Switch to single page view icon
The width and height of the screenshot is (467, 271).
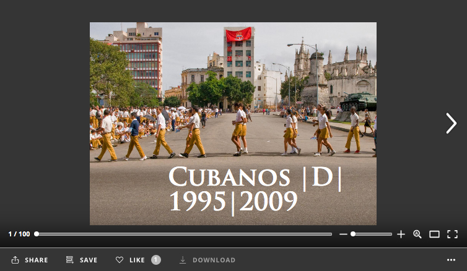click(434, 234)
